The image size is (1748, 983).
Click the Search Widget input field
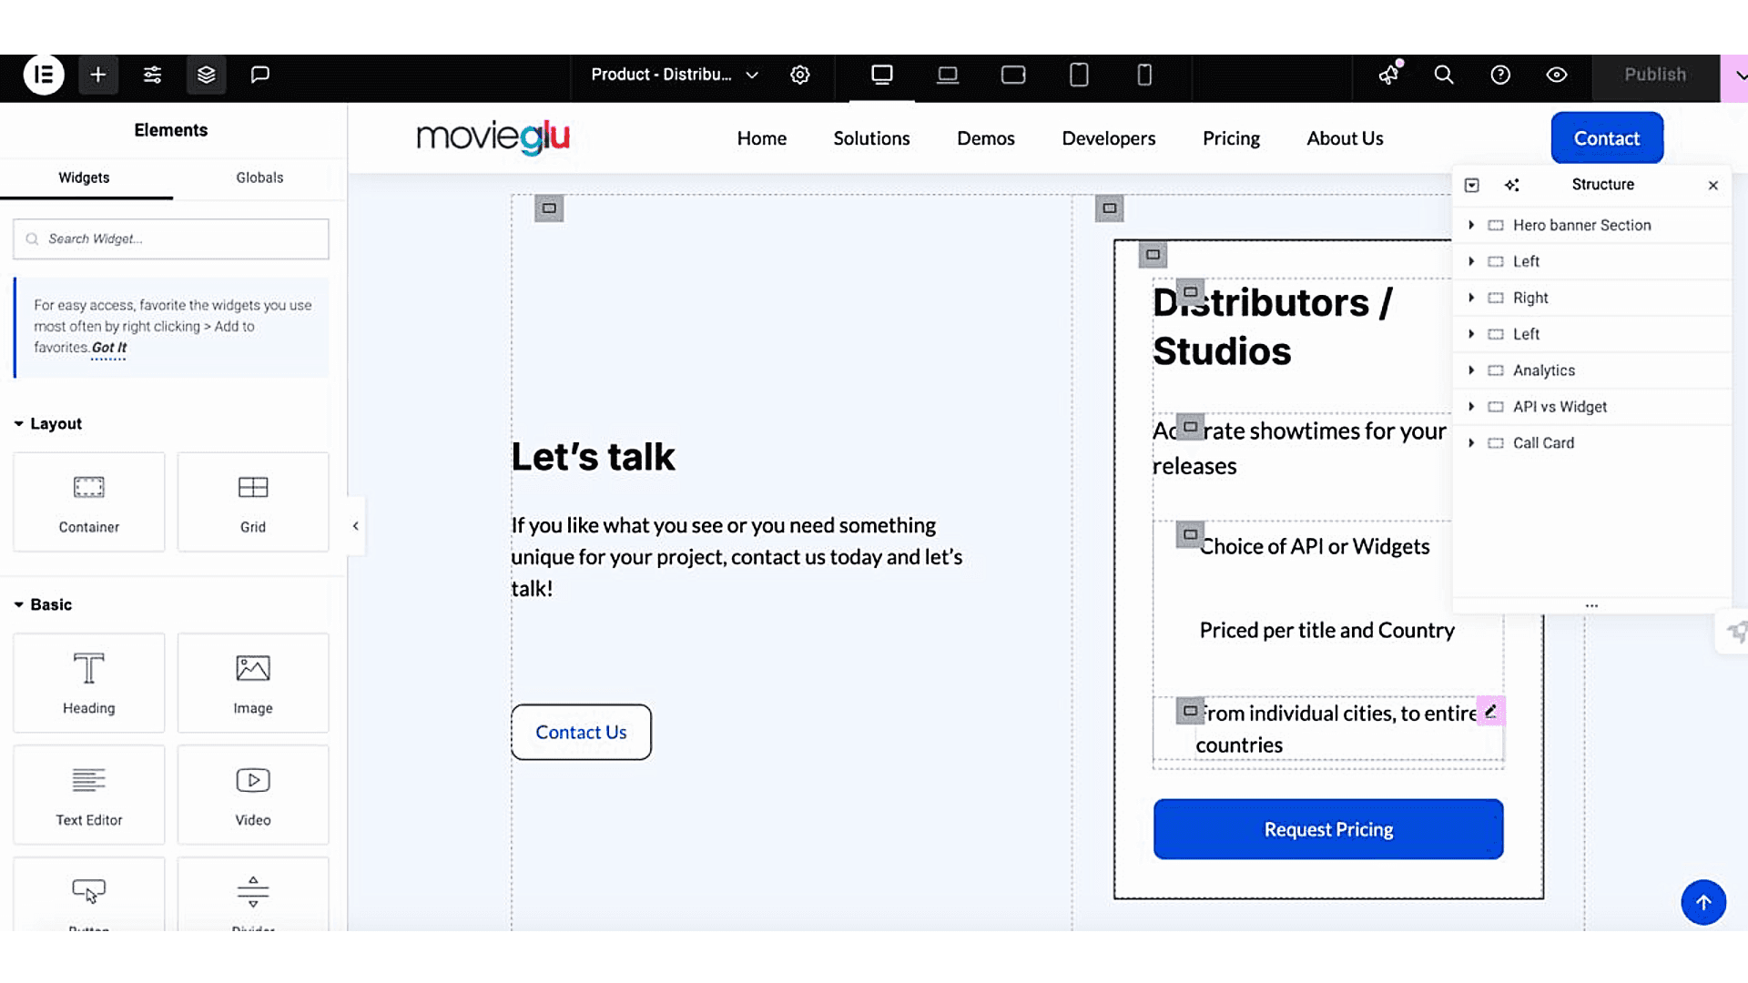tap(171, 238)
